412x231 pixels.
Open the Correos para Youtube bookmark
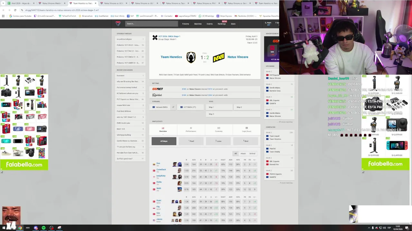point(20,16)
